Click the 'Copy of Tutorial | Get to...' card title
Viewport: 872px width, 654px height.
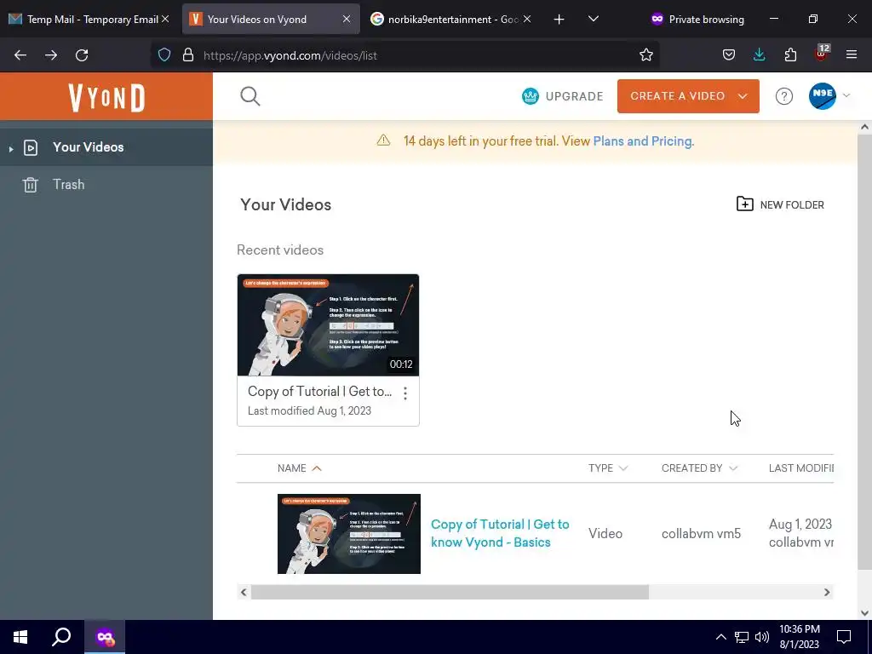320,392
